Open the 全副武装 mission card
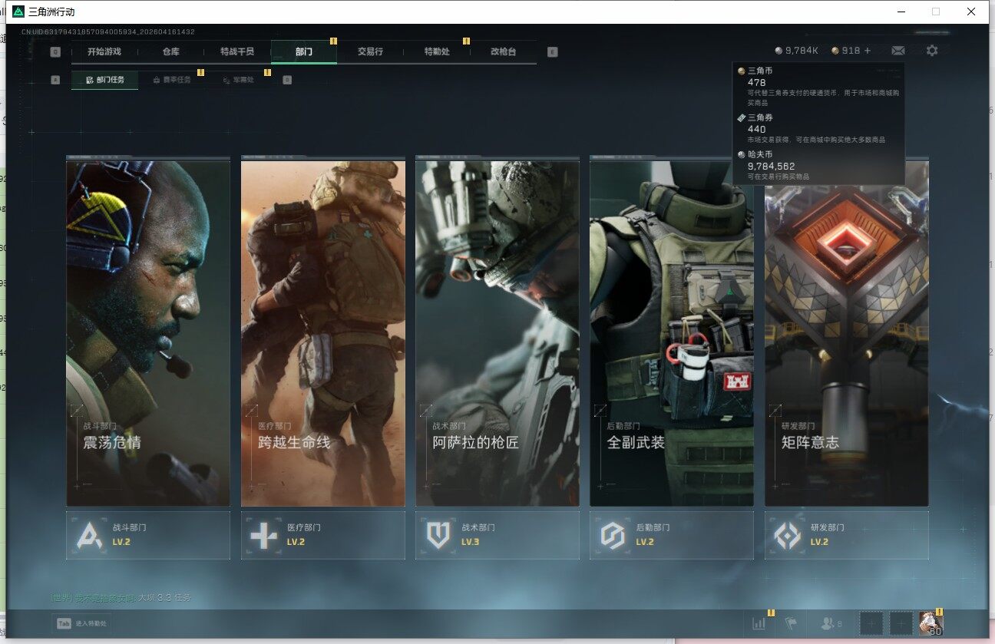 (672, 333)
